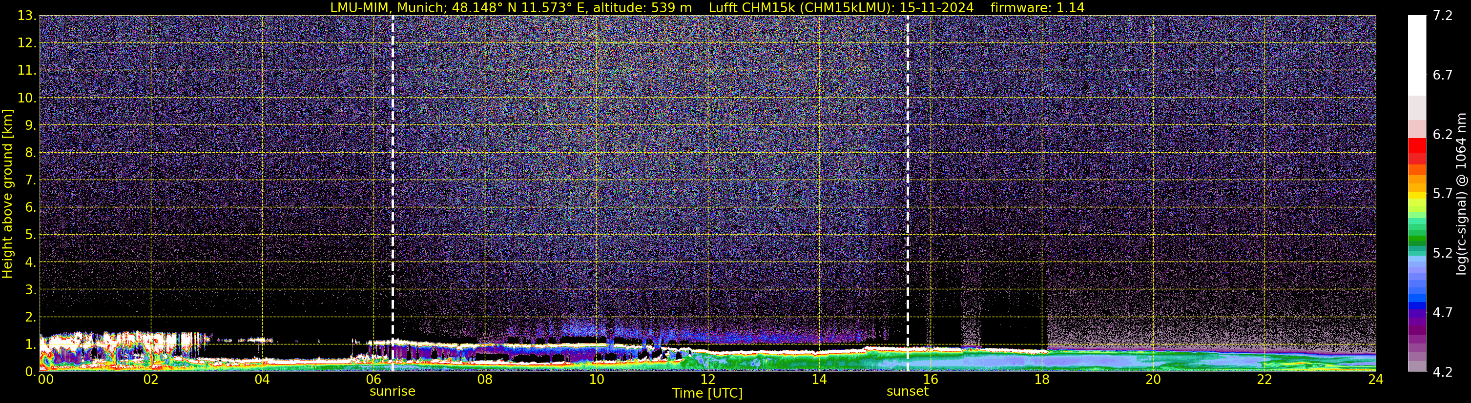
Task: Click the colorbar value "5.7"
Action: point(1443,194)
